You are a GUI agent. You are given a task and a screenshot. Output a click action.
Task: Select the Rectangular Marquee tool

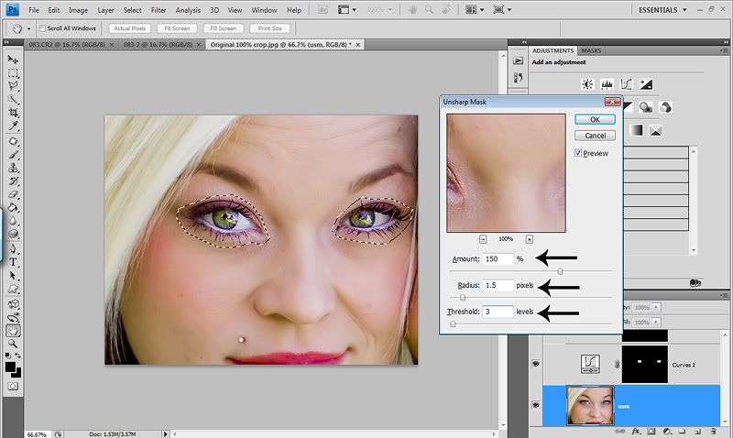pos(14,72)
